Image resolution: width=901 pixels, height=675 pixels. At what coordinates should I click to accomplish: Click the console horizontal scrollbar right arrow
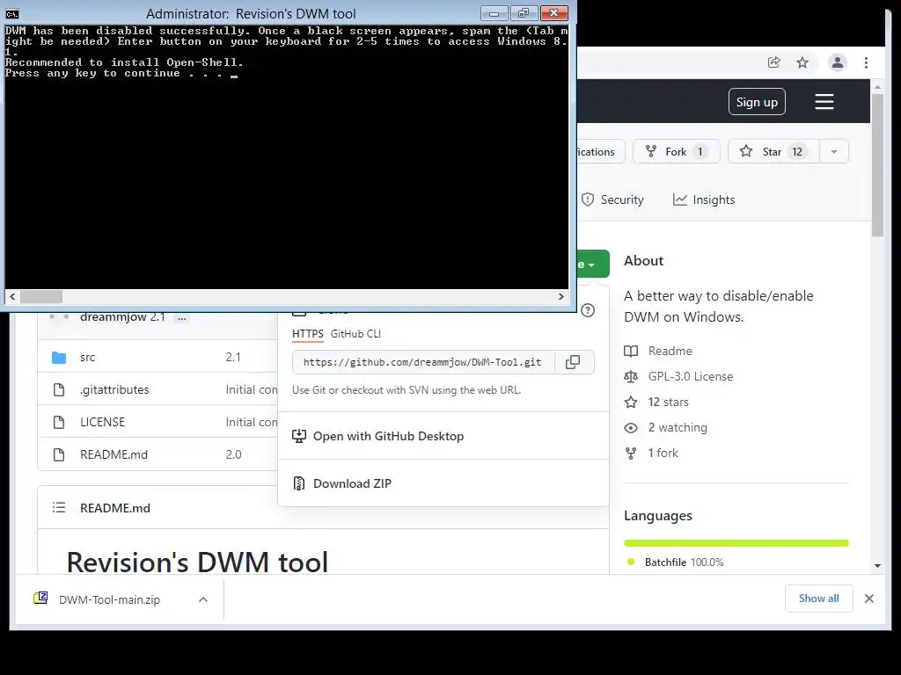[560, 297]
